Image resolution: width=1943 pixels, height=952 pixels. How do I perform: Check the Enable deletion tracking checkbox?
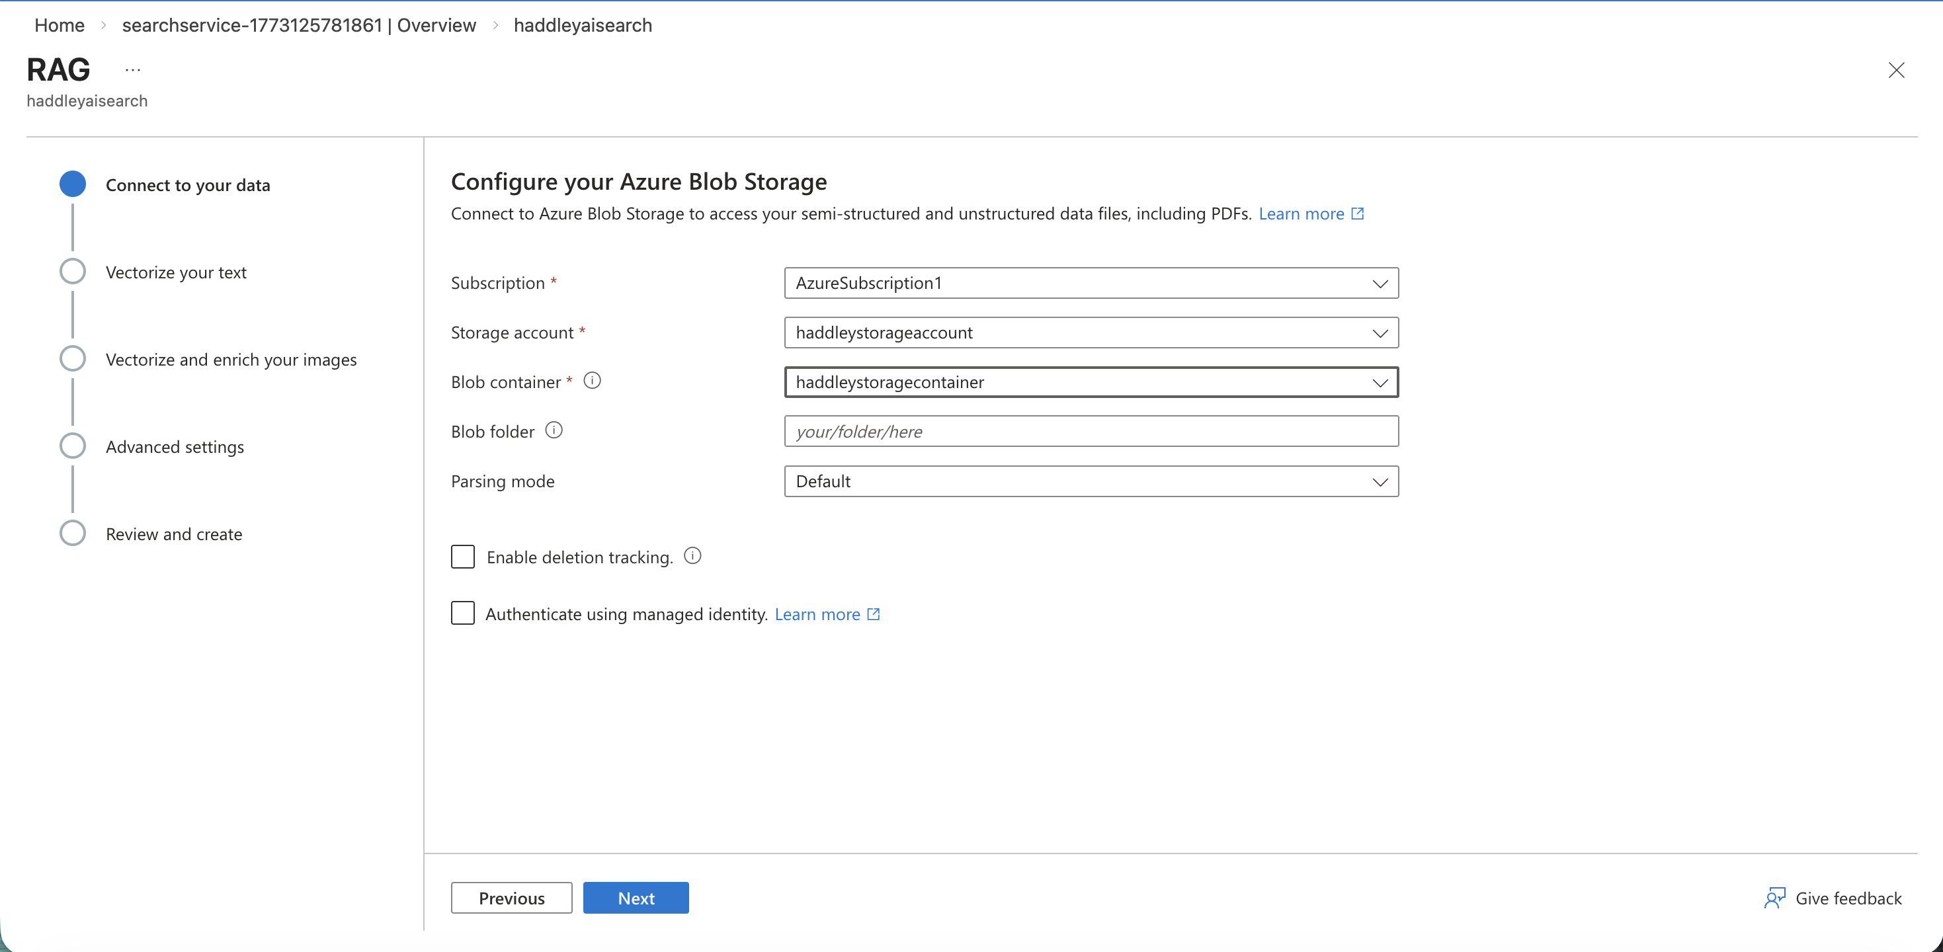462,556
